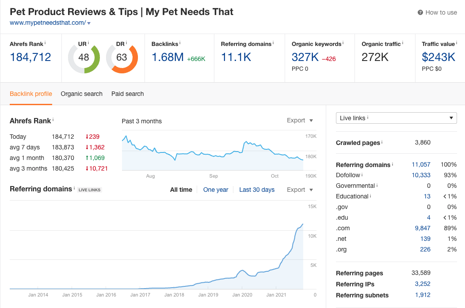Click the Ahrefs Rank past 3 months line chart

(212, 151)
